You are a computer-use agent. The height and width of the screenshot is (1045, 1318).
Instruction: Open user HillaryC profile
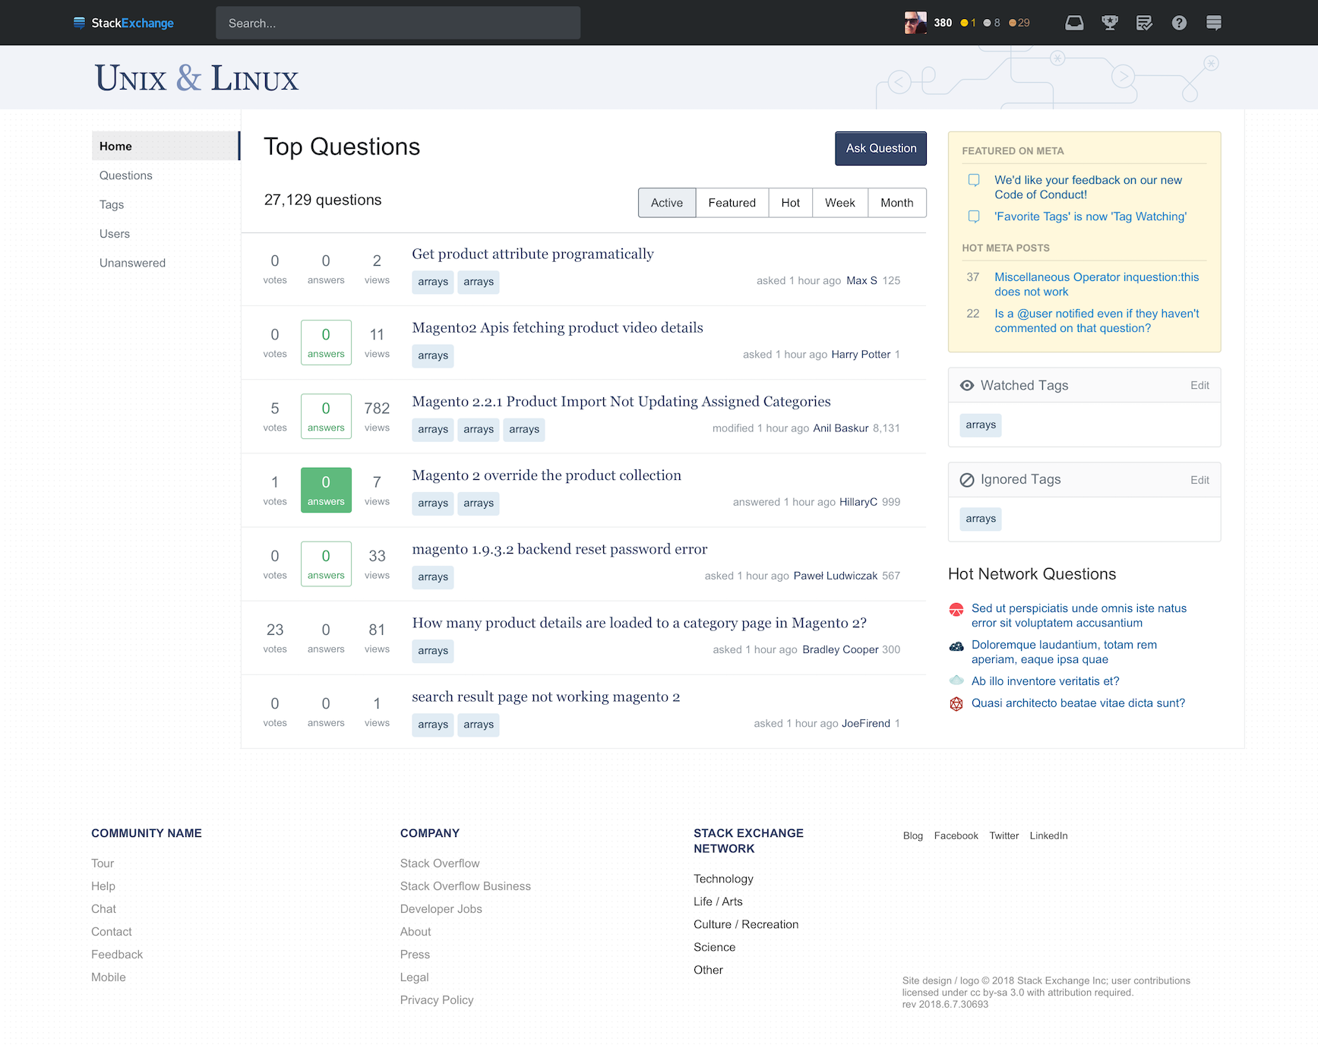(x=858, y=502)
